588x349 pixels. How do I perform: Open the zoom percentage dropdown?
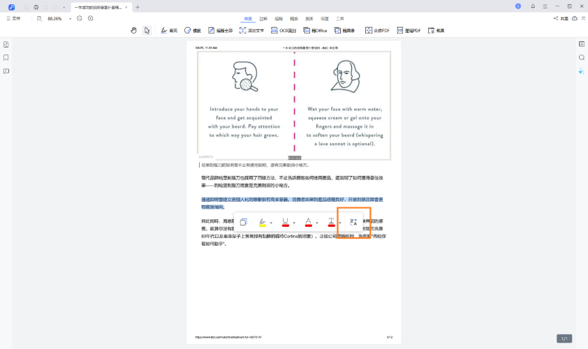pos(70,19)
